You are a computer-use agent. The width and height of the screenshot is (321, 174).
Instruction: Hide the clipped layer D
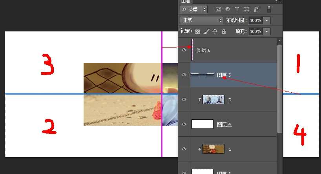(184, 99)
